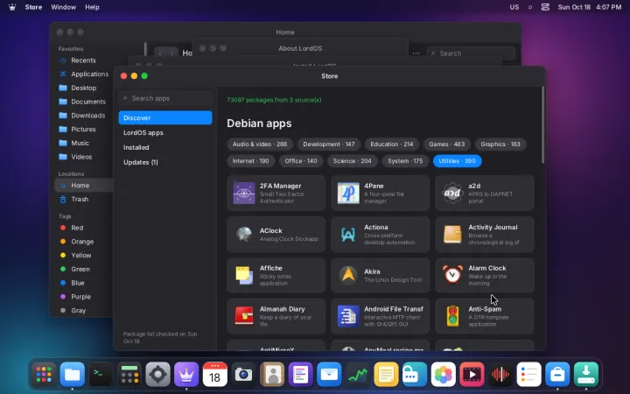Open Applications in Home window sidebar
Screen dimensions: 630x394
click(x=83, y=74)
